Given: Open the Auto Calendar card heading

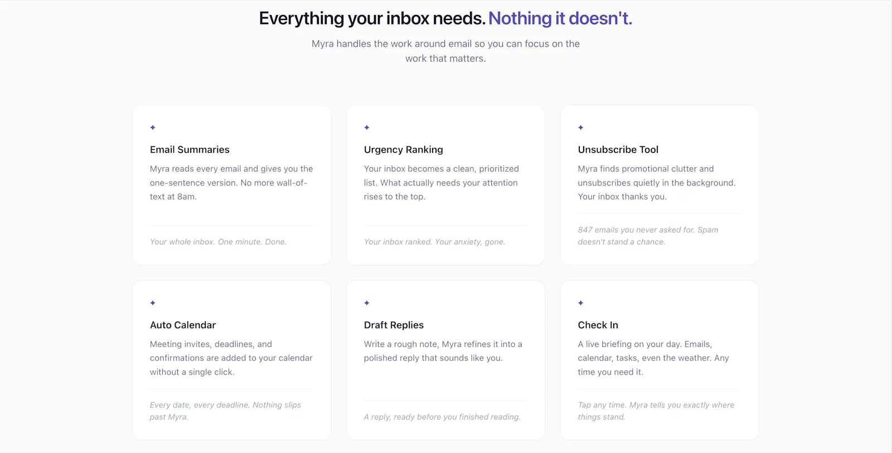Looking at the screenshot, I should point(183,325).
